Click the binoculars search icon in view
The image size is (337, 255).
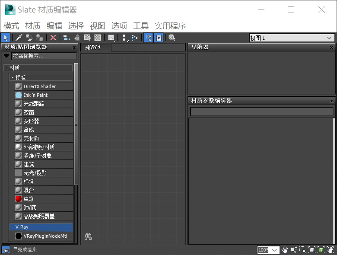(88, 236)
